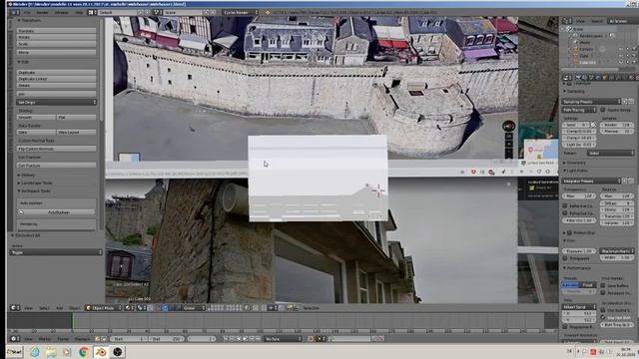Click the OBS Studio icon in taskbar
Image resolution: width=639 pixels, height=359 pixels.
coord(118,352)
